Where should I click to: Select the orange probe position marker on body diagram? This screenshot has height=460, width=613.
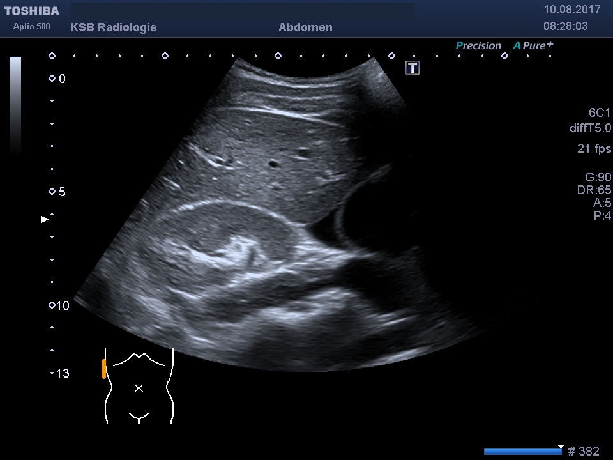[x=103, y=369]
